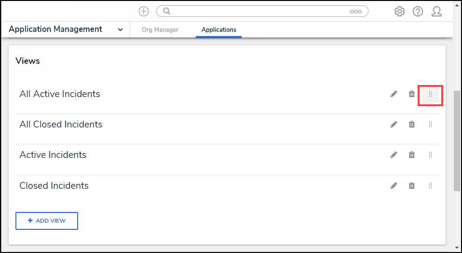
Task: Open the plus create menu icon
Action: (x=144, y=11)
